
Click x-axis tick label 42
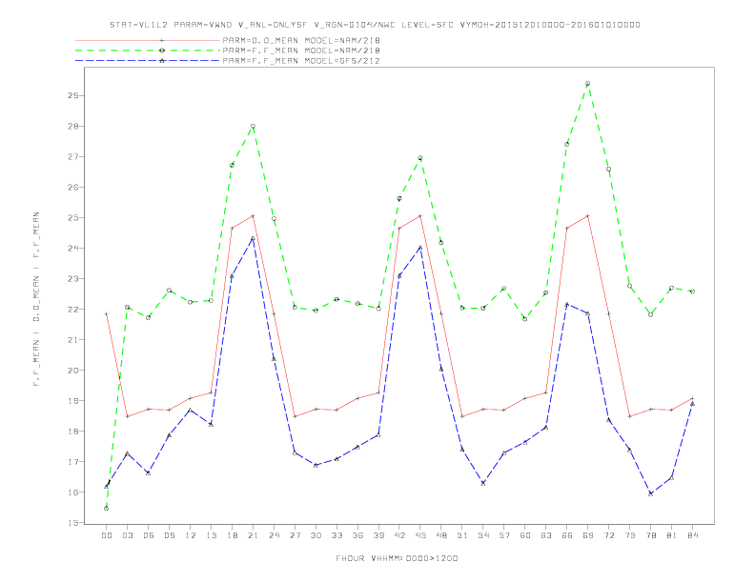[399, 535]
